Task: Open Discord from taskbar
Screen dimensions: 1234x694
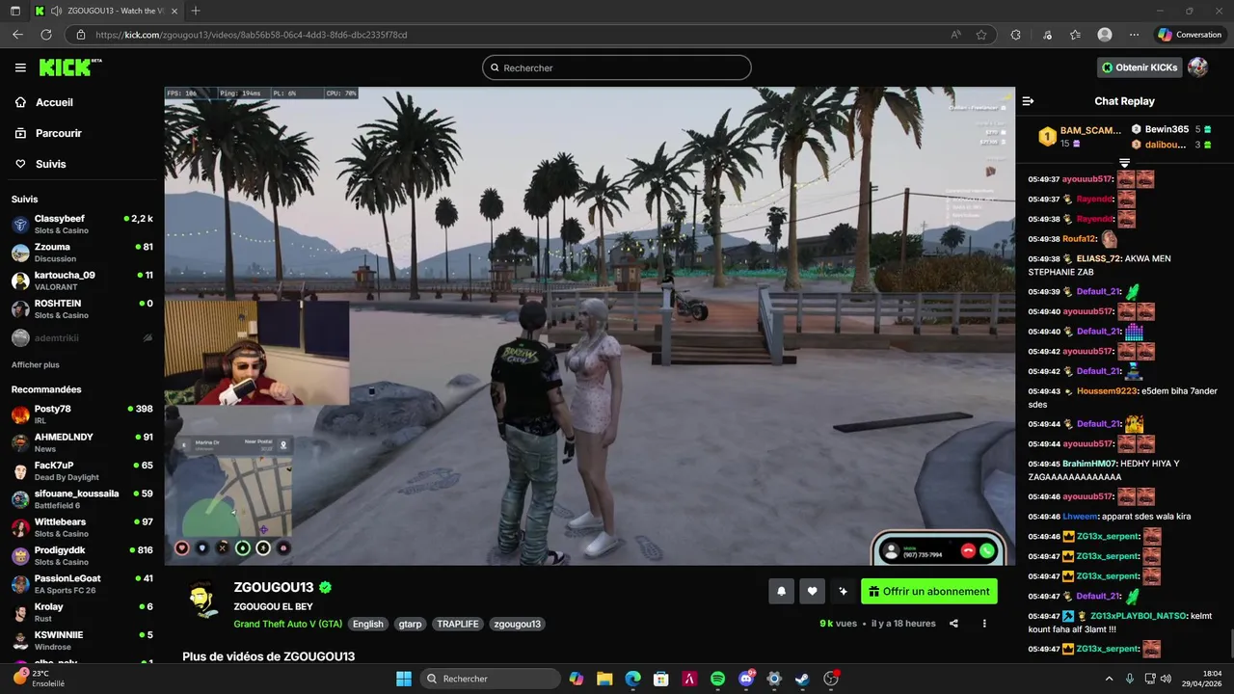Action: (x=746, y=679)
